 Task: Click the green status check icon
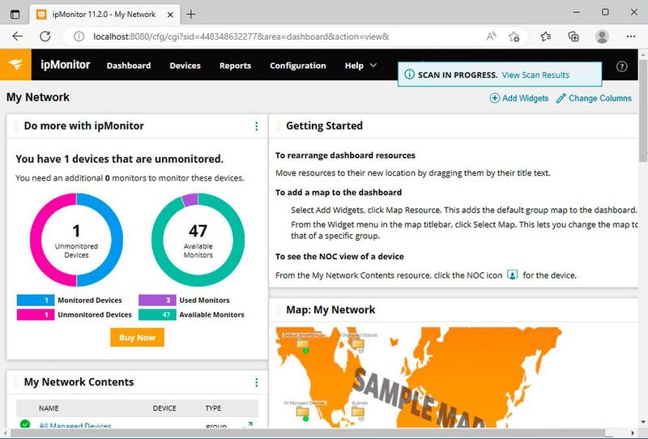25,424
